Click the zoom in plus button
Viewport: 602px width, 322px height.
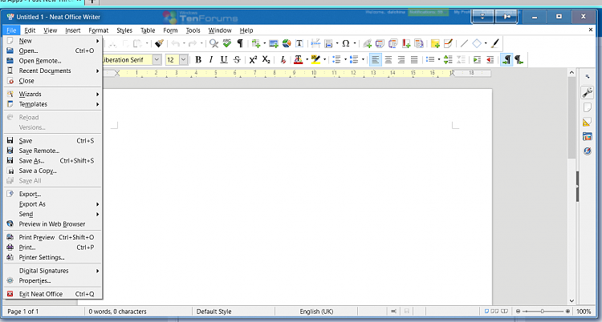pyautogui.click(x=567, y=312)
